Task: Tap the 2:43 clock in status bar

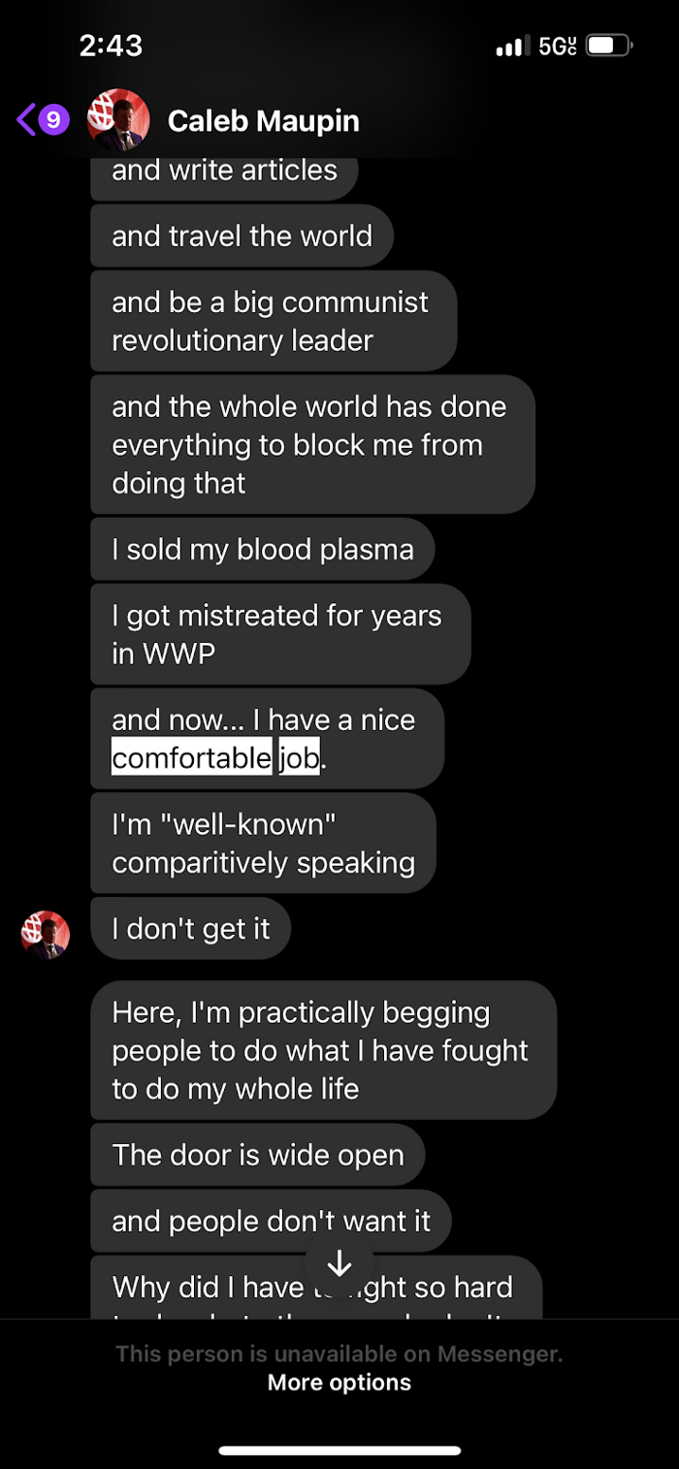Action: click(111, 46)
